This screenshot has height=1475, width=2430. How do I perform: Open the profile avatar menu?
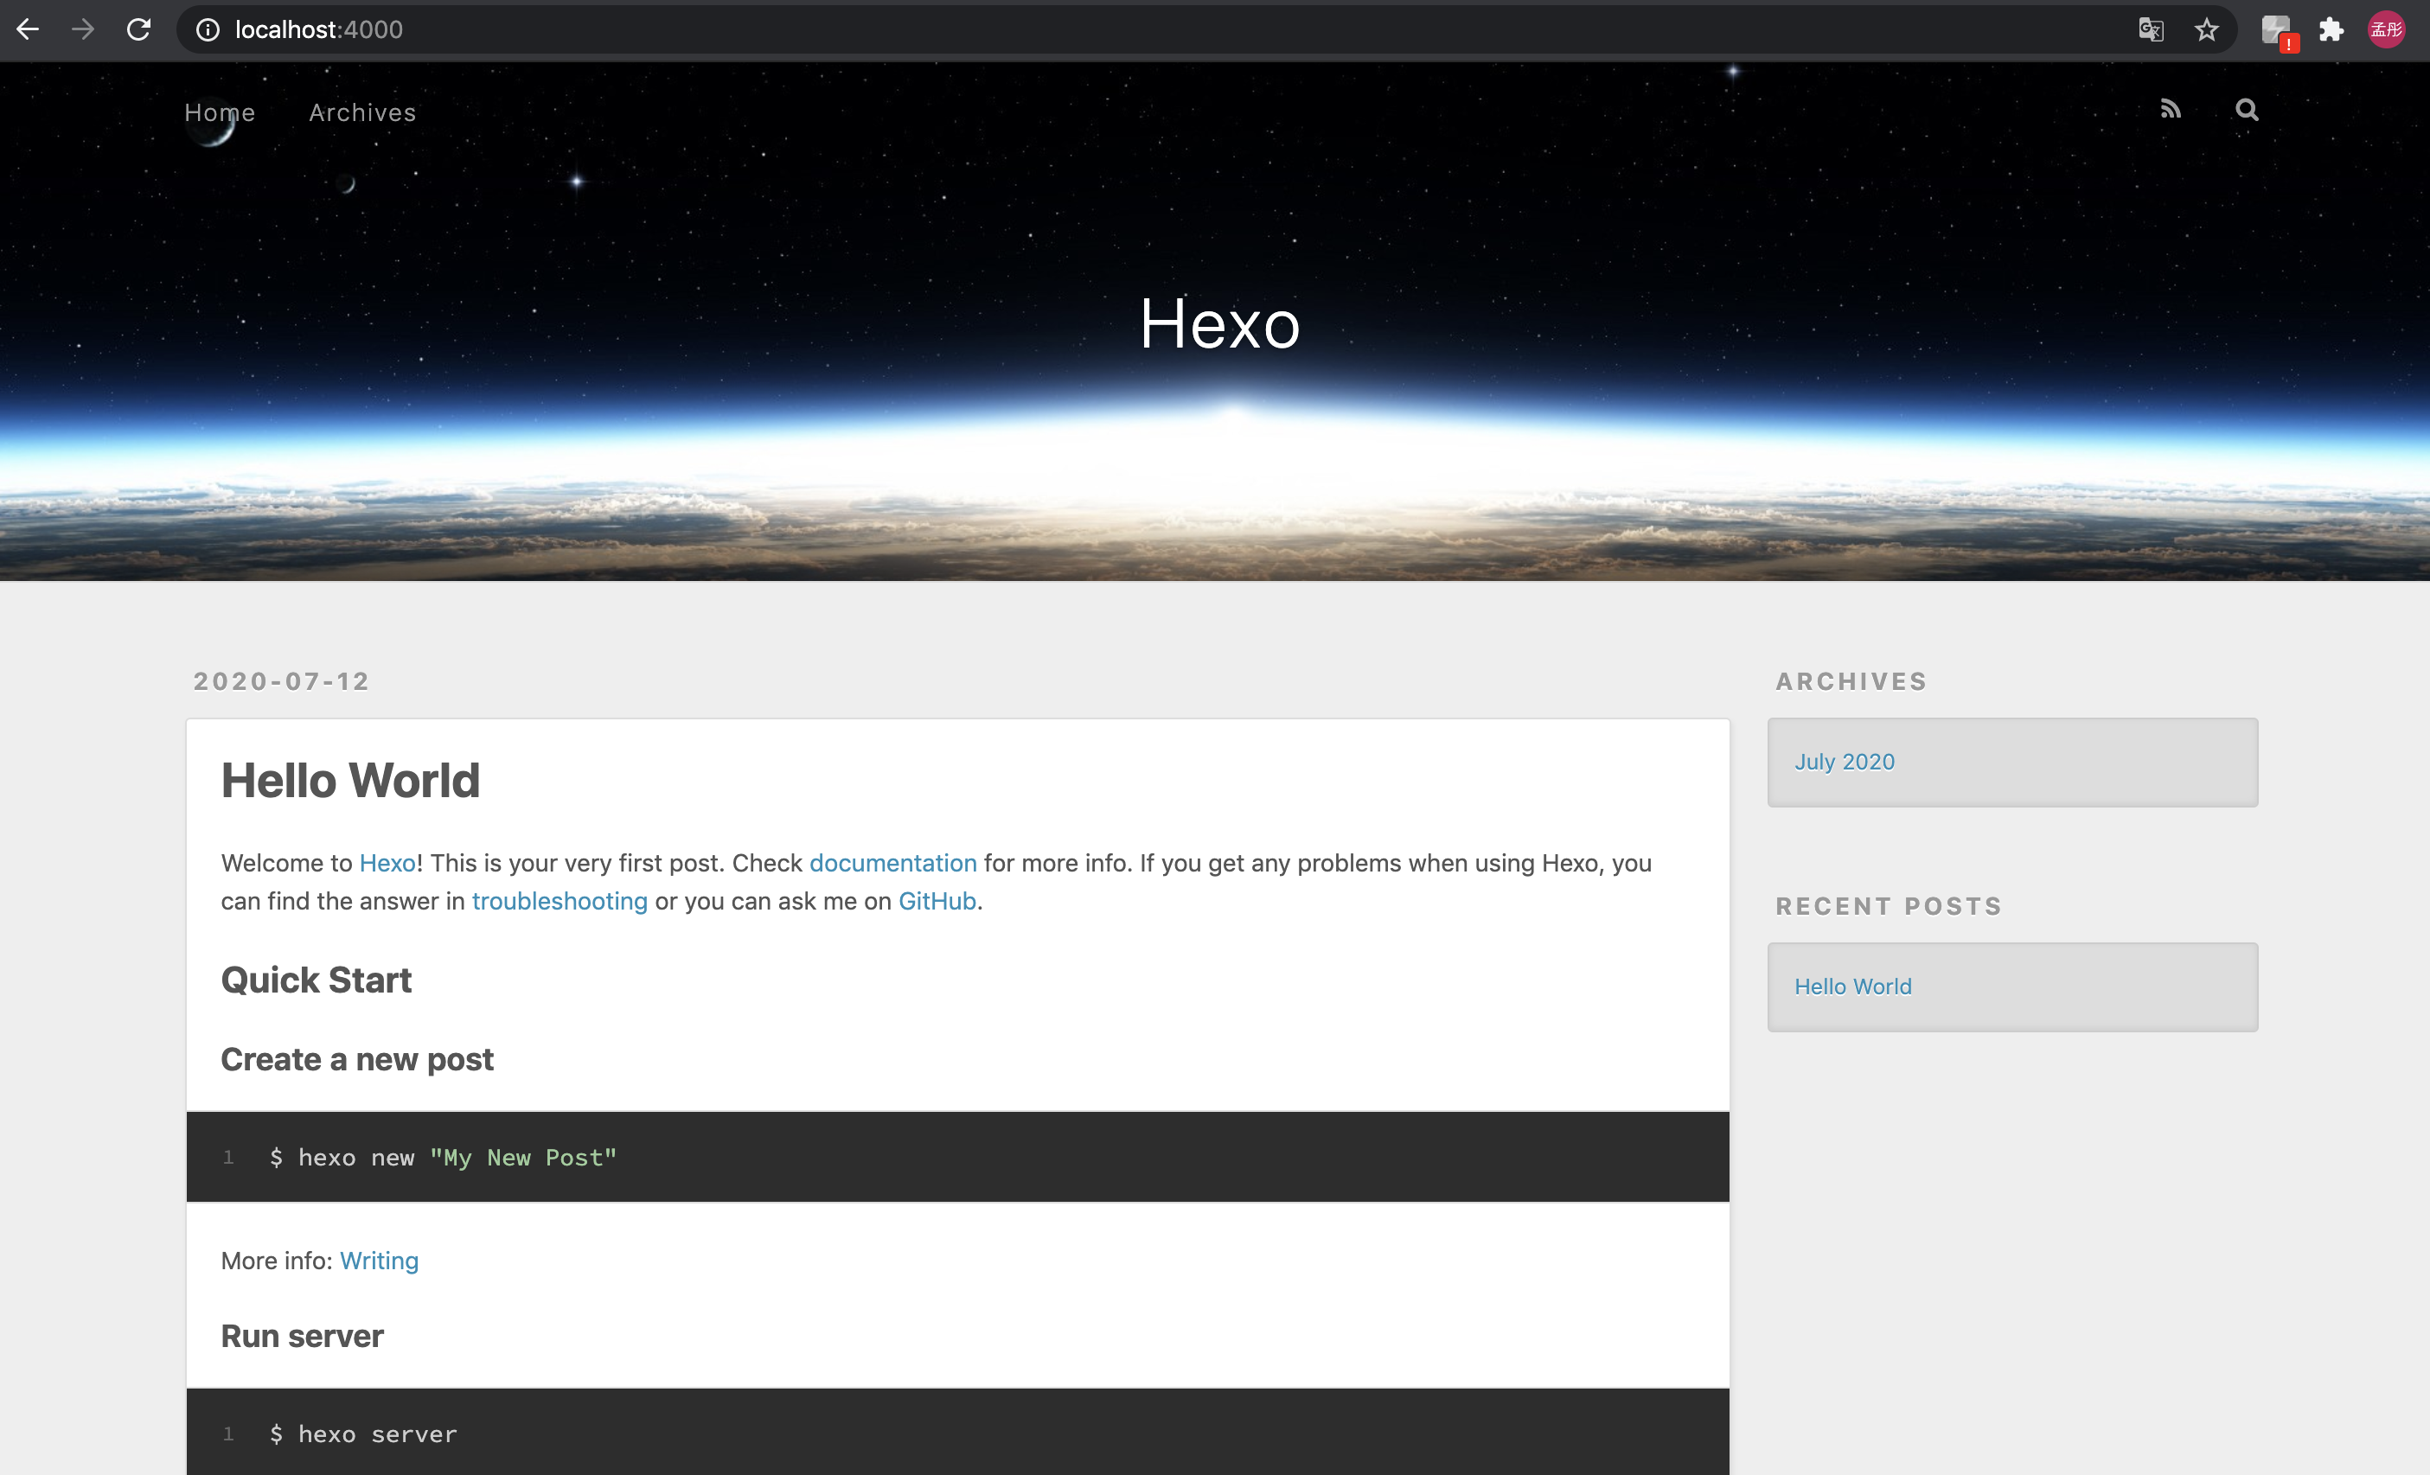point(2386,29)
